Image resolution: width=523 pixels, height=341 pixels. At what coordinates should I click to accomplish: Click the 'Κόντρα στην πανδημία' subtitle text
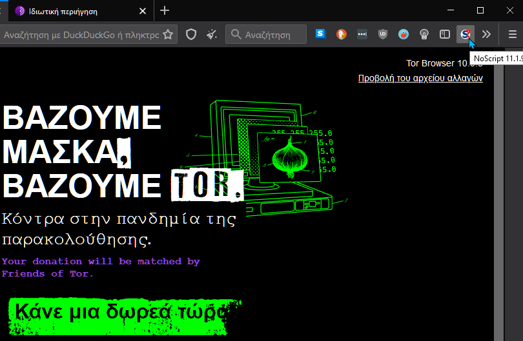[x=119, y=229]
